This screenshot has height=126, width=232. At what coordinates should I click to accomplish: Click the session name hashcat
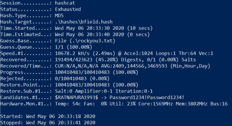point(65,3)
